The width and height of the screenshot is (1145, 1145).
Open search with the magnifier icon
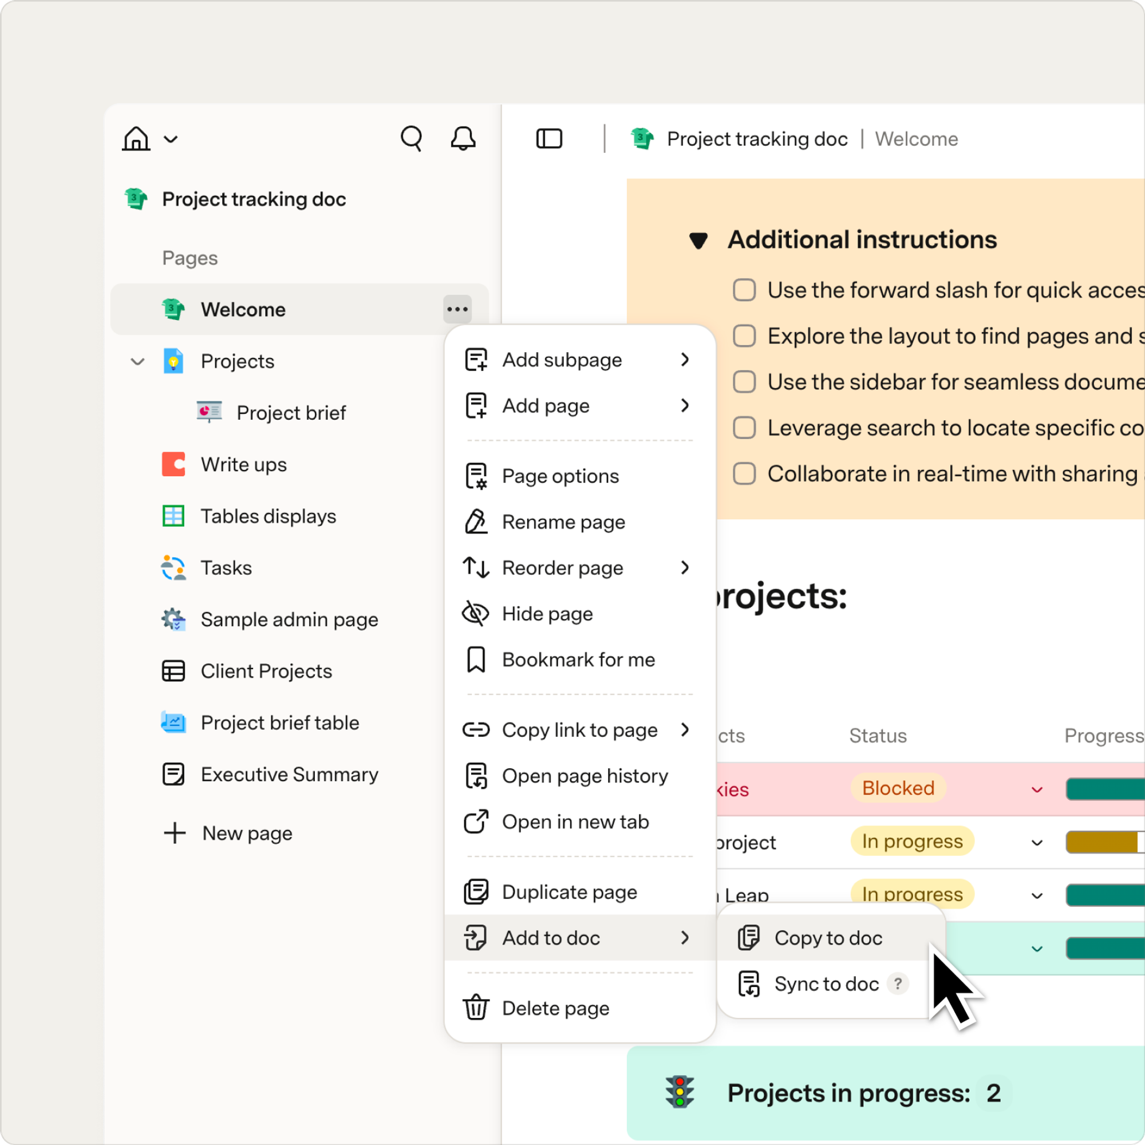(x=411, y=139)
